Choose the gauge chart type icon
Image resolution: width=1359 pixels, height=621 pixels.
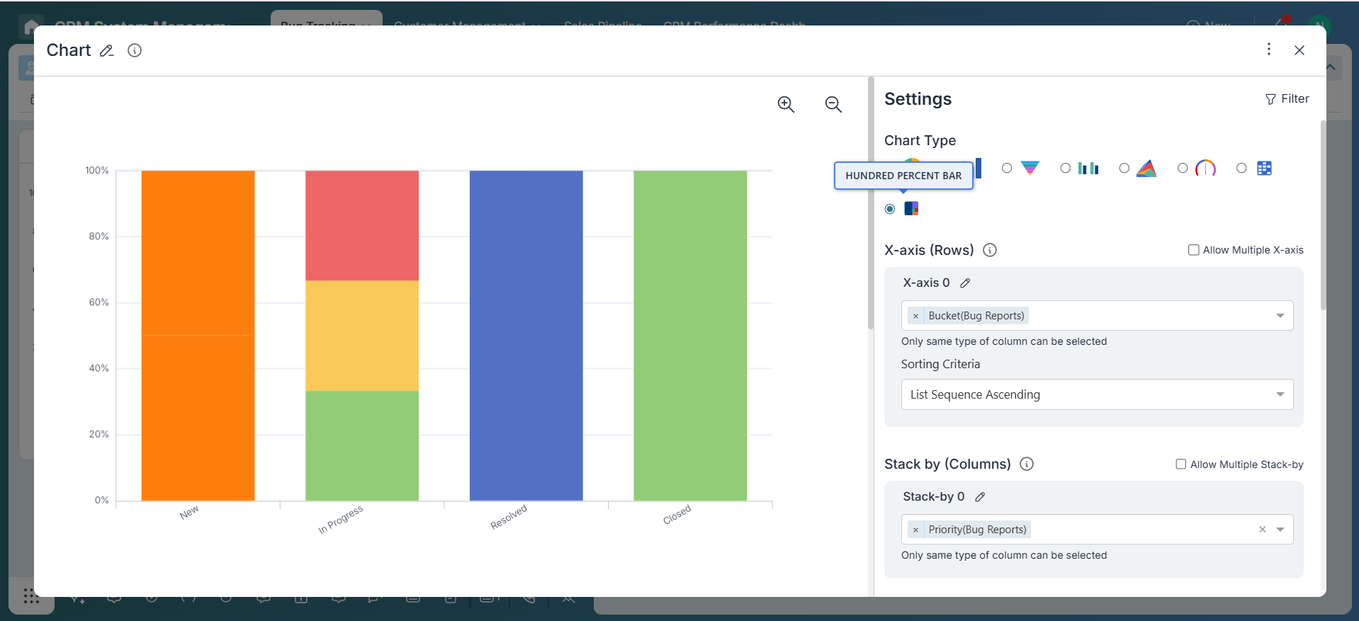pos(1205,168)
